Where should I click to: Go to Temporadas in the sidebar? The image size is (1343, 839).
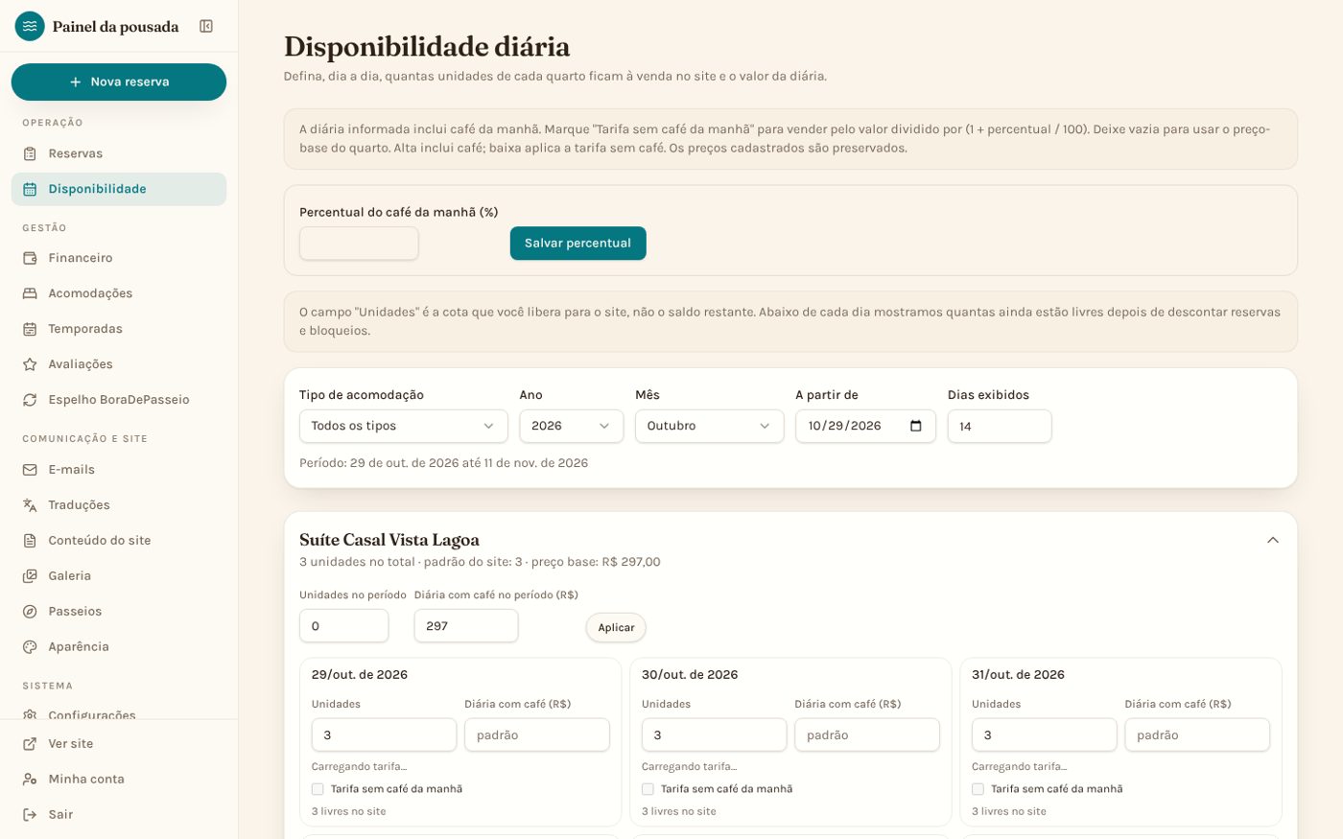tap(119, 329)
